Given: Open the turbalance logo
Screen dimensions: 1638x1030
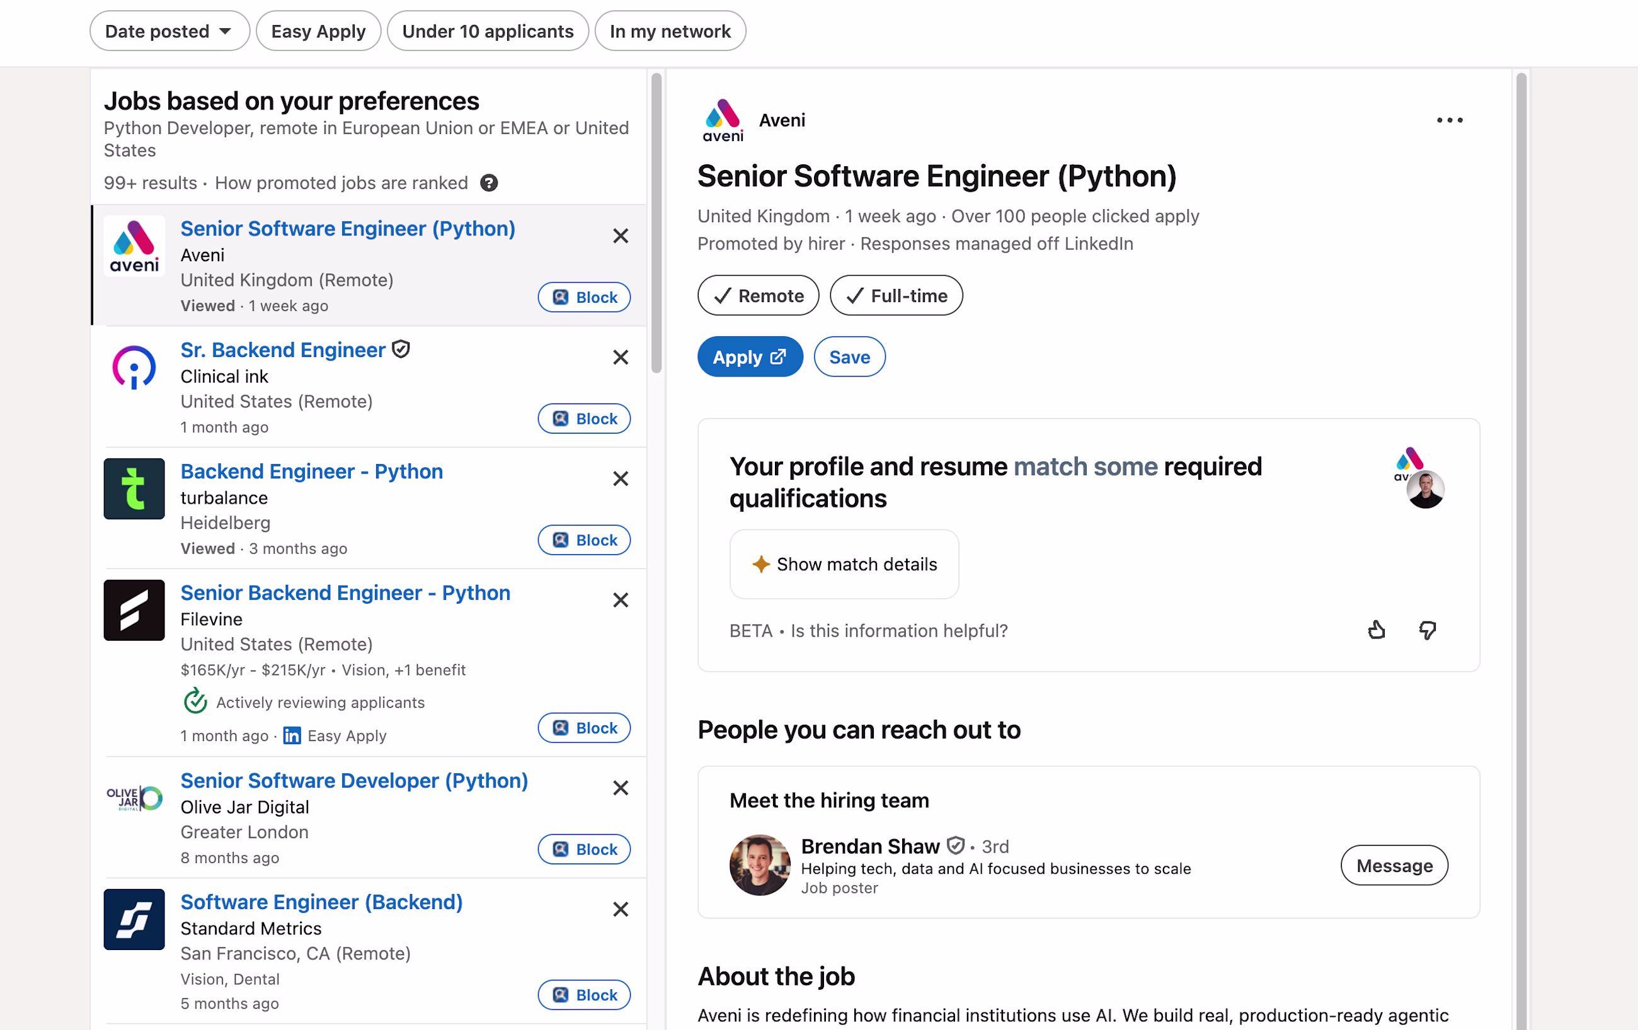Looking at the screenshot, I should [134, 489].
